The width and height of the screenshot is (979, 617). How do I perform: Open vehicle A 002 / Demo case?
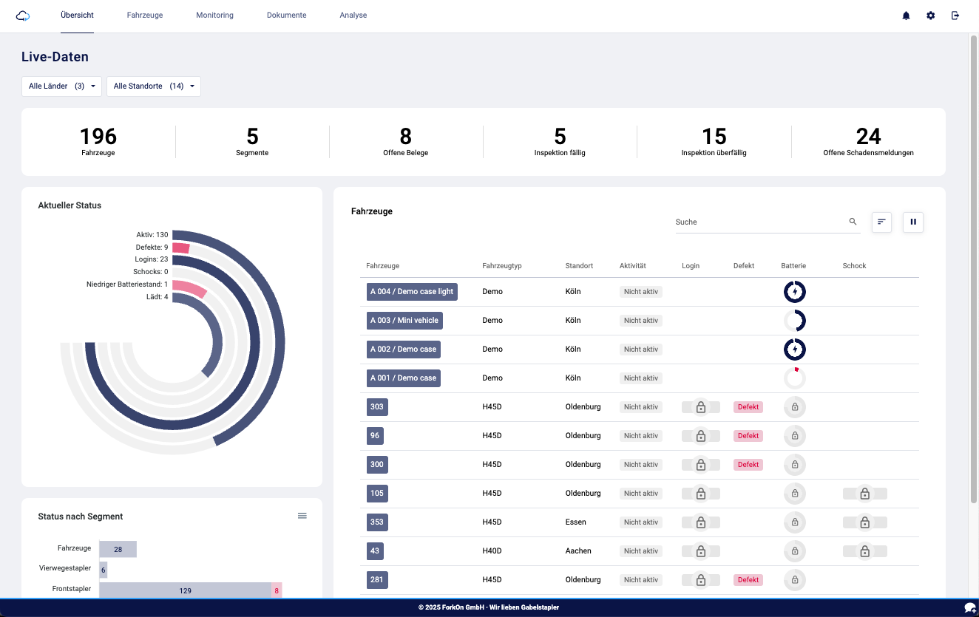point(404,350)
